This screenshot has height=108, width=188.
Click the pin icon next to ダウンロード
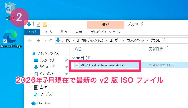click(x=67, y=67)
